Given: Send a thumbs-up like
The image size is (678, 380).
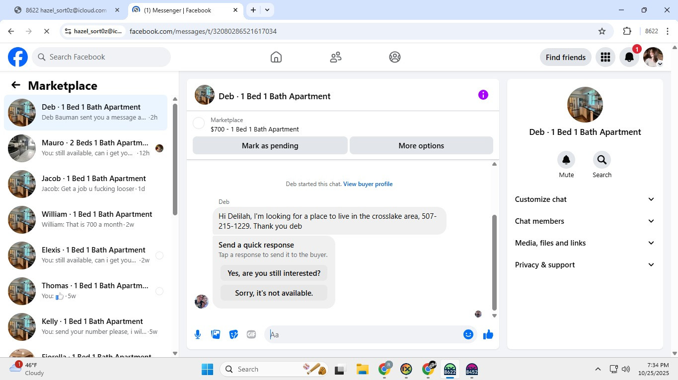Looking at the screenshot, I should tap(488, 334).
